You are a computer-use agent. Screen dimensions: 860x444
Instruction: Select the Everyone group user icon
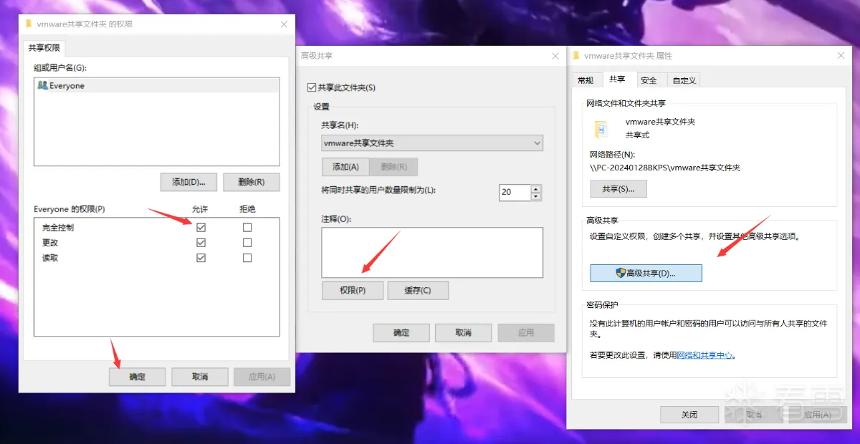click(42, 85)
